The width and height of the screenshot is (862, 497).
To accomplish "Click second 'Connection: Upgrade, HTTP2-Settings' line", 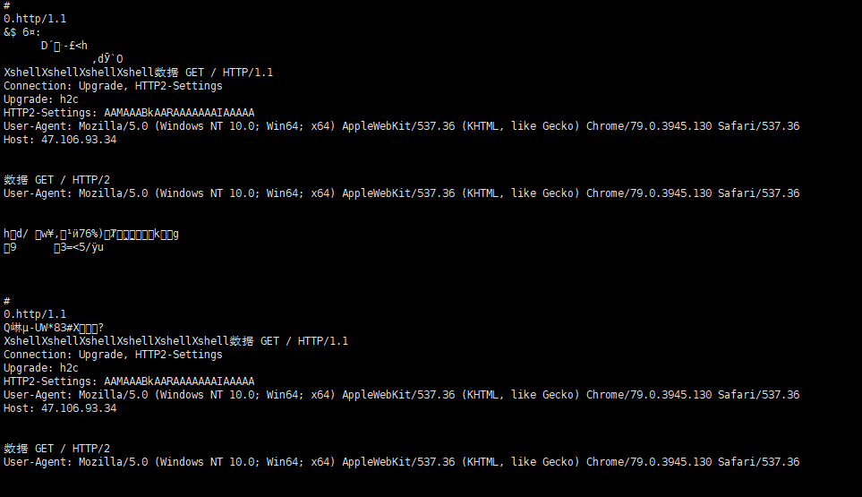I will pyautogui.click(x=113, y=355).
